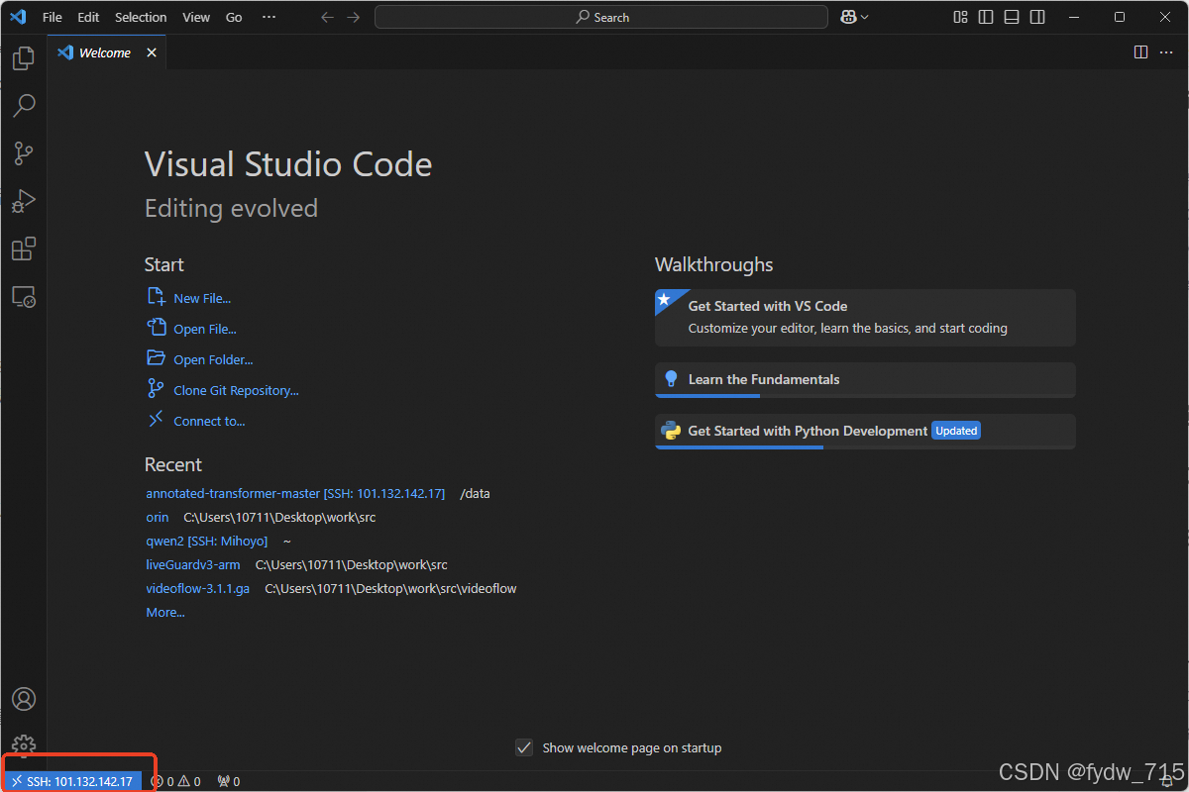The width and height of the screenshot is (1189, 792).
Task: Open the Source Control view
Action: [x=24, y=152]
